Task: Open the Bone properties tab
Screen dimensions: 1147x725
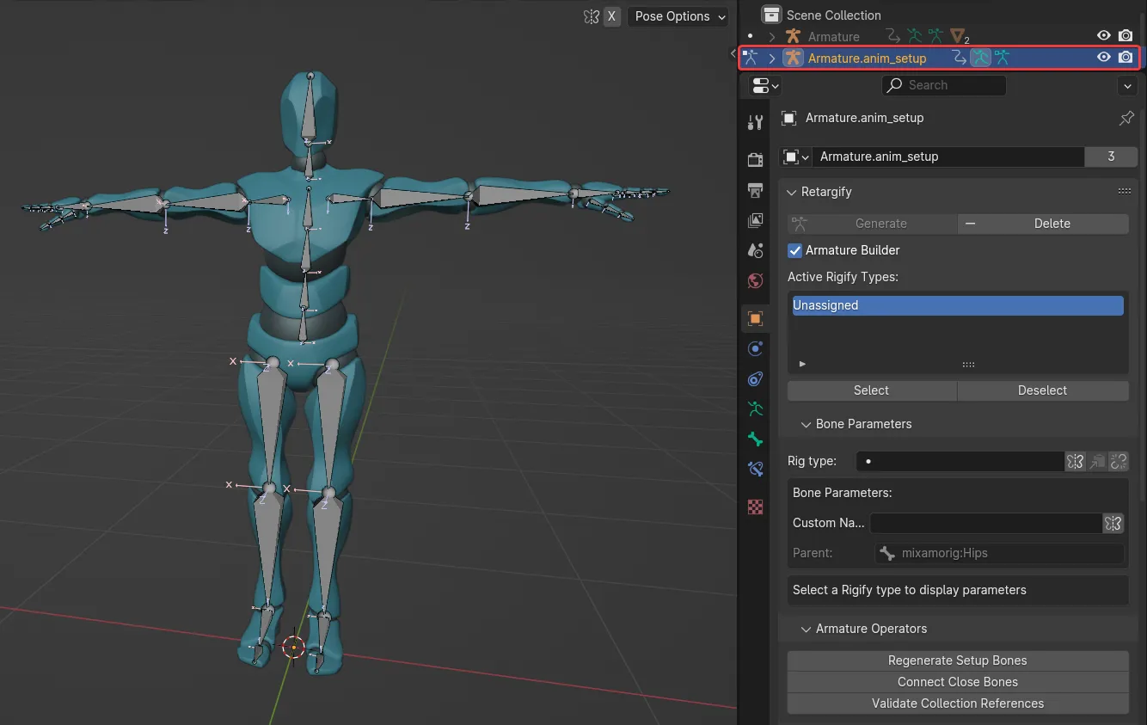Action: coord(756,439)
